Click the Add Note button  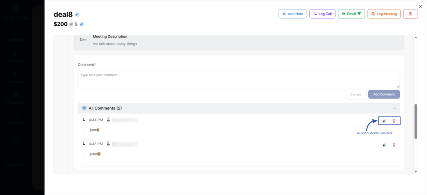(x=293, y=14)
